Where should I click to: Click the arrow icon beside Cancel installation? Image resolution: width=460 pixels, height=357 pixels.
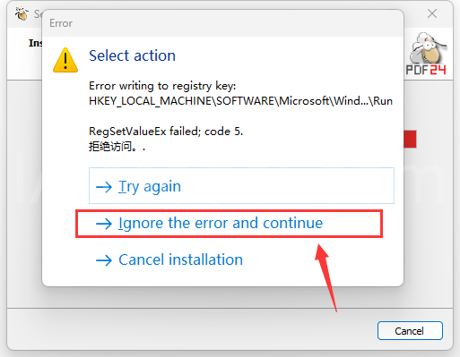(104, 260)
